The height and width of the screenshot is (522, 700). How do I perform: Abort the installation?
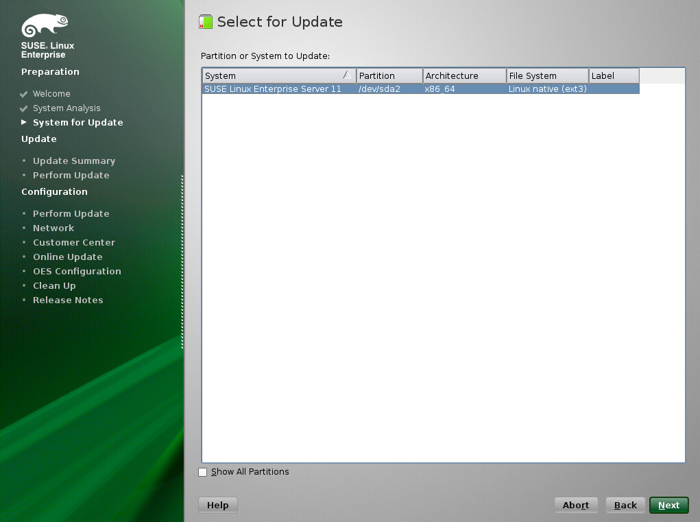click(576, 505)
